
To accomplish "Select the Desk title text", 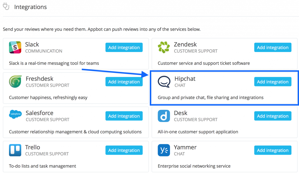I will point(180,113).
